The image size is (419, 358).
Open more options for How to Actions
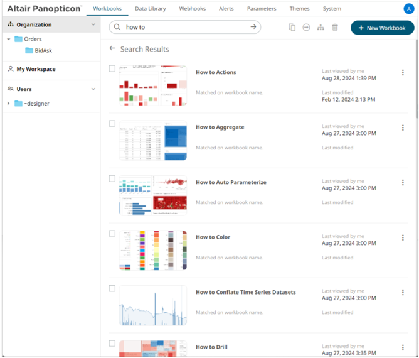(x=403, y=73)
